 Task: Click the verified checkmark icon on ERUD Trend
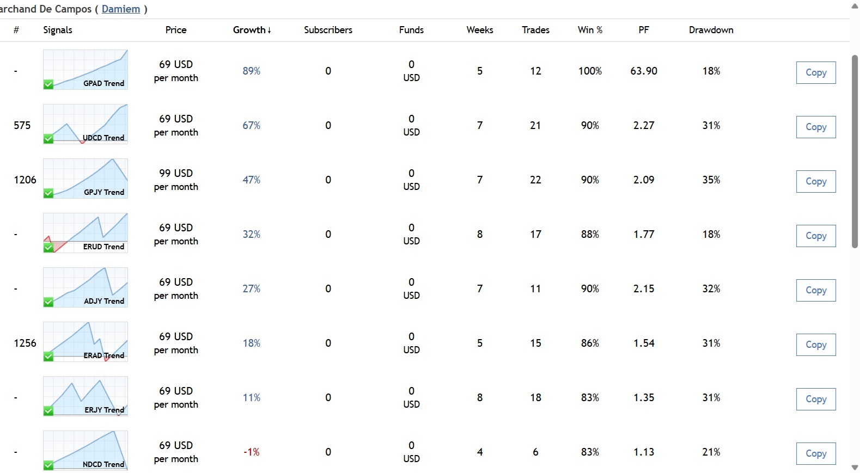click(48, 248)
